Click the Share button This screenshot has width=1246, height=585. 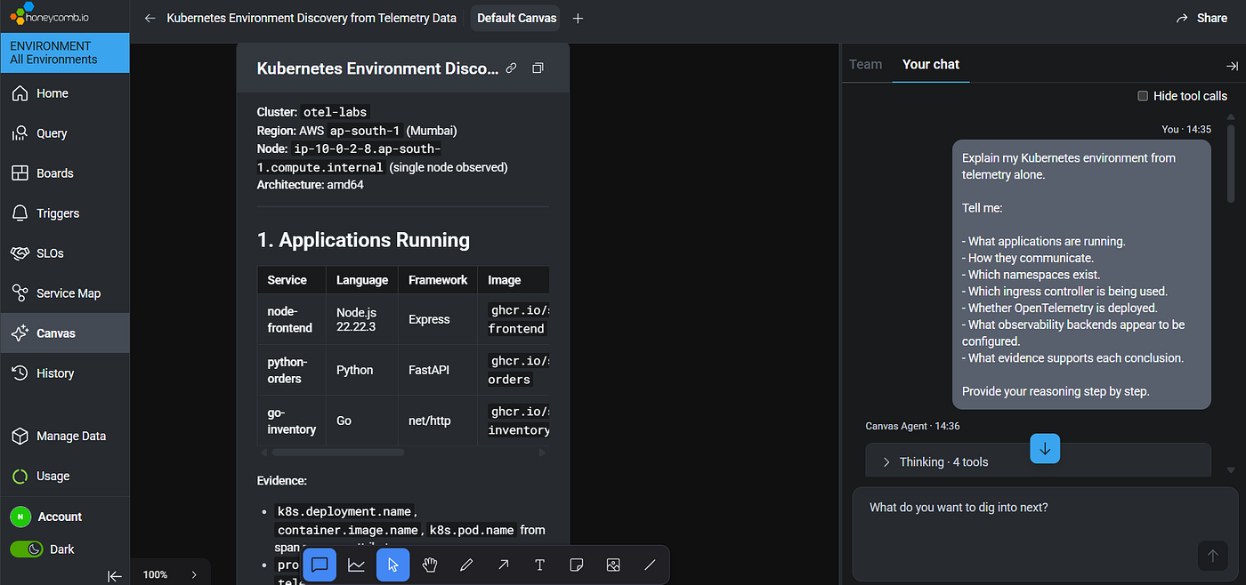pyautogui.click(x=1201, y=18)
